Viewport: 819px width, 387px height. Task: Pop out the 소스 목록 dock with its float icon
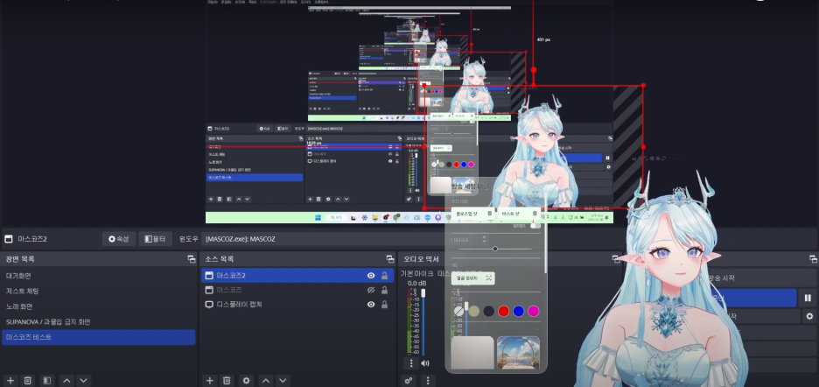(x=390, y=259)
